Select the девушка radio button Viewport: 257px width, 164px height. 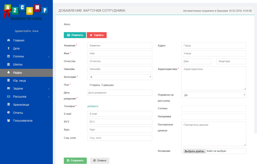102,85
